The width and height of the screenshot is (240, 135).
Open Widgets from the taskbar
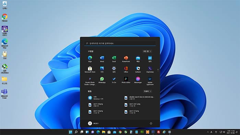pyautogui.click(x=87, y=132)
